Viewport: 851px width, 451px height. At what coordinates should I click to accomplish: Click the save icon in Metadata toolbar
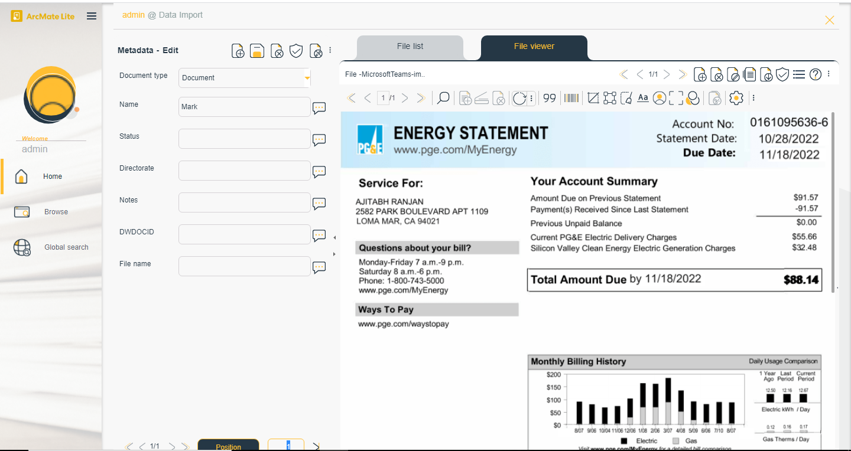tap(257, 51)
